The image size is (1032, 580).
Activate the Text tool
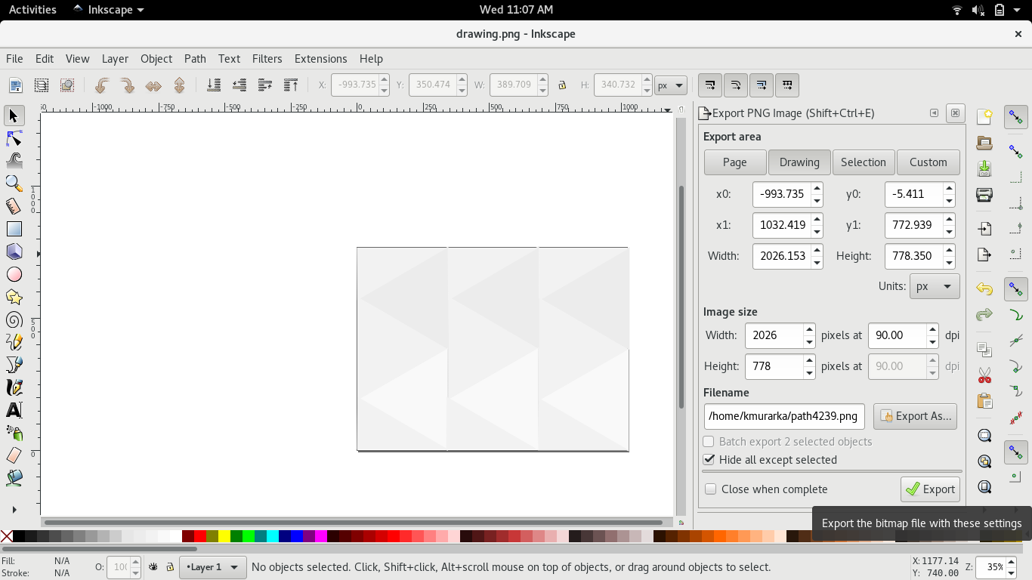(14, 410)
